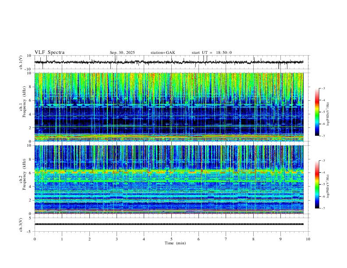The height and width of the screenshot is (268, 347).
Task: Click the ch.1 spectrogram colorbar
Action: 317,112
